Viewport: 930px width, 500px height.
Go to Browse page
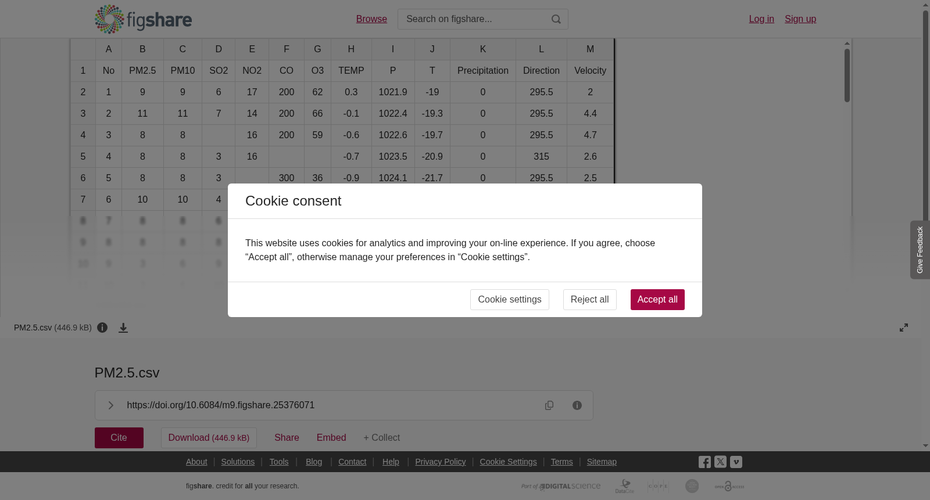click(371, 19)
